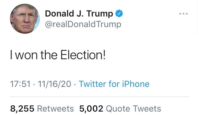Click the word "iPhone" in source link
This screenshot has height=115, width=199.
(x=136, y=84)
